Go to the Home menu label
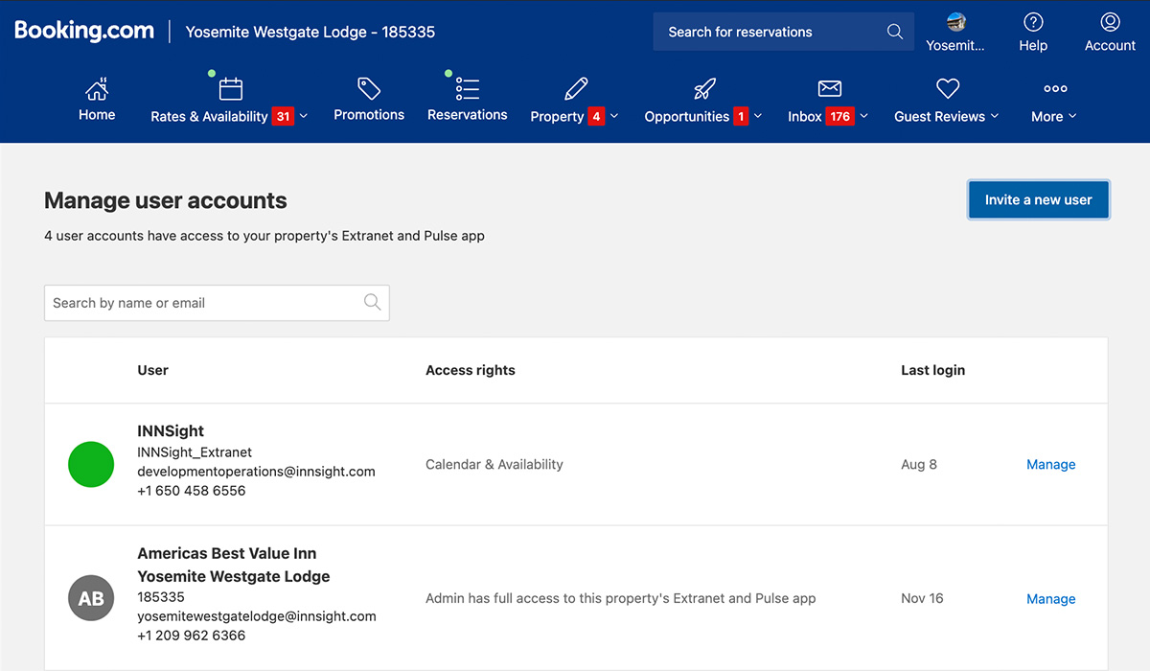Image resolution: width=1150 pixels, height=671 pixels. (x=97, y=115)
